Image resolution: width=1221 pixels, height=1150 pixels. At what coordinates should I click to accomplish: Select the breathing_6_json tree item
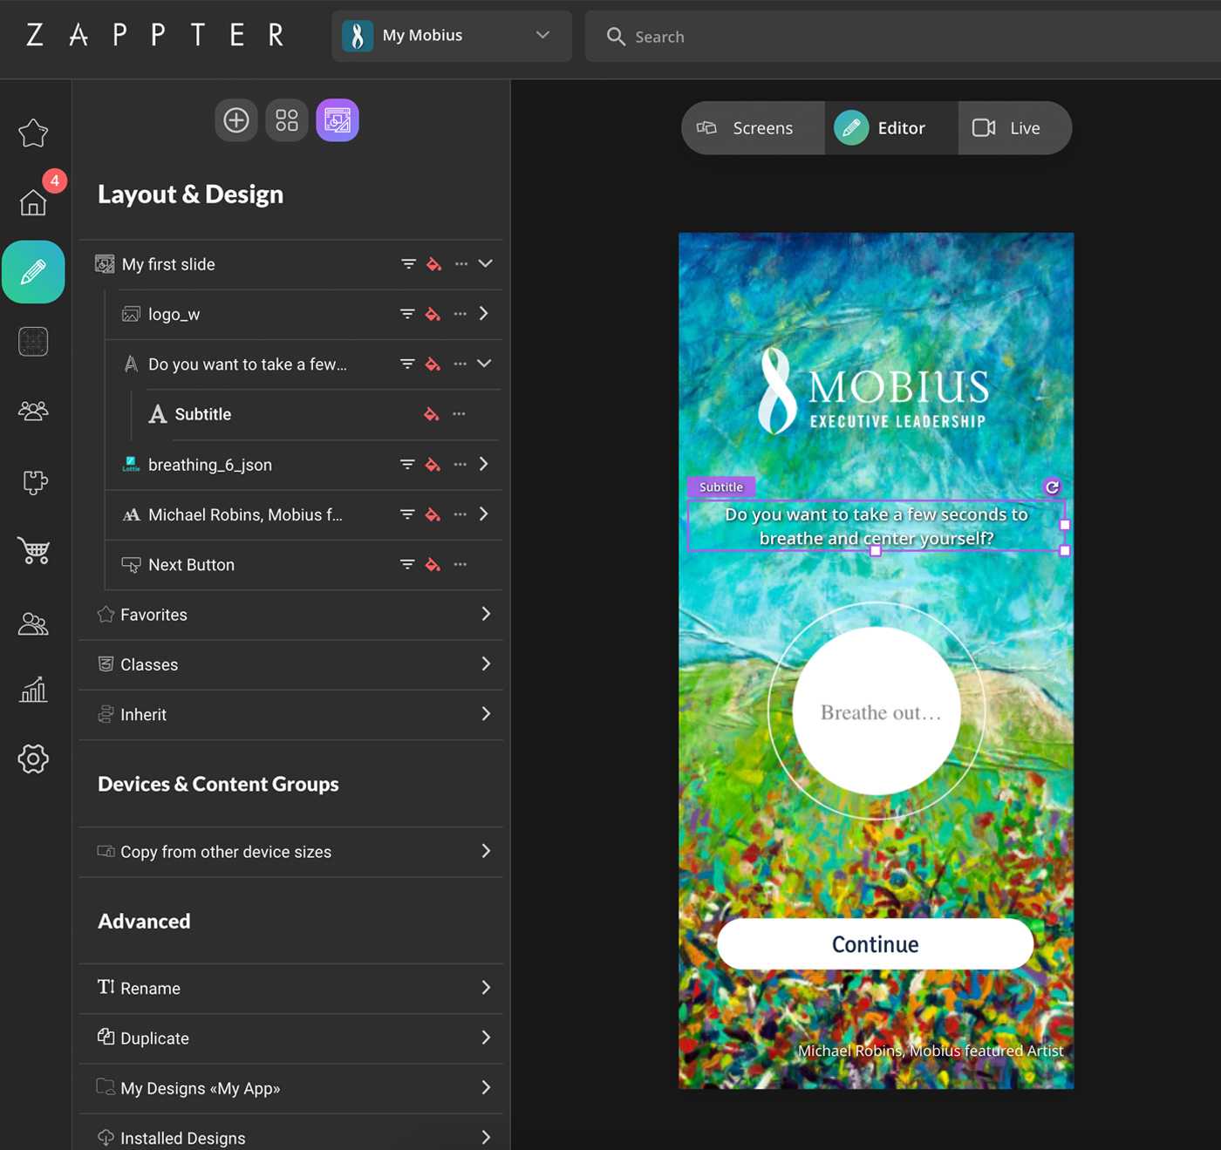[210, 465]
